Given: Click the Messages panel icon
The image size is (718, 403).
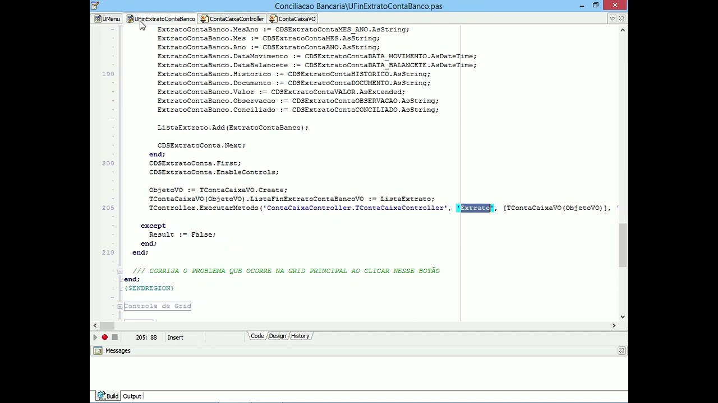Looking at the screenshot, I should (98, 350).
